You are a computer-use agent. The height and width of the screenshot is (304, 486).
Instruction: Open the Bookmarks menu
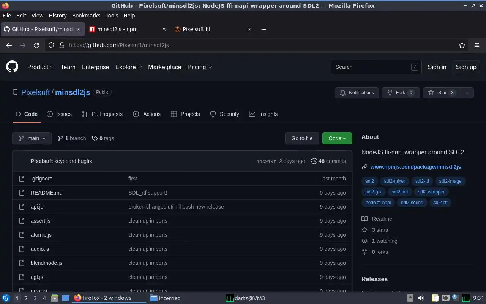86,16
